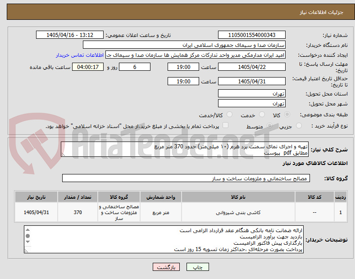Screen dimensions: 355x279
Task: Click the buyer organization name field
Action: pos(184,45)
